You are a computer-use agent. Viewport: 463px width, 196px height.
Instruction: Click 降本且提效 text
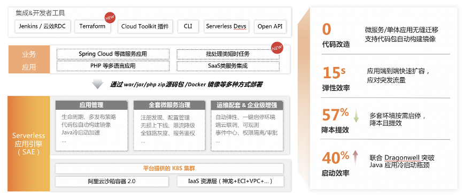(x=385, y=124)
